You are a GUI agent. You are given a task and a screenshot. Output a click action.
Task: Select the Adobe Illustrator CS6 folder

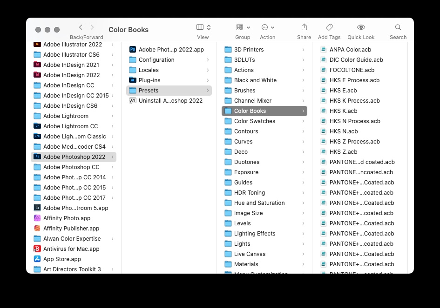(x=74, y=55)
